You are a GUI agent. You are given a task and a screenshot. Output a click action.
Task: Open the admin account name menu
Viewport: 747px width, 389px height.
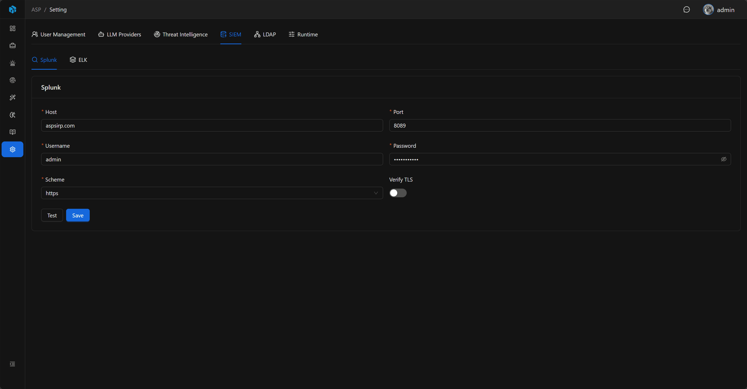(x=725, y=10)
